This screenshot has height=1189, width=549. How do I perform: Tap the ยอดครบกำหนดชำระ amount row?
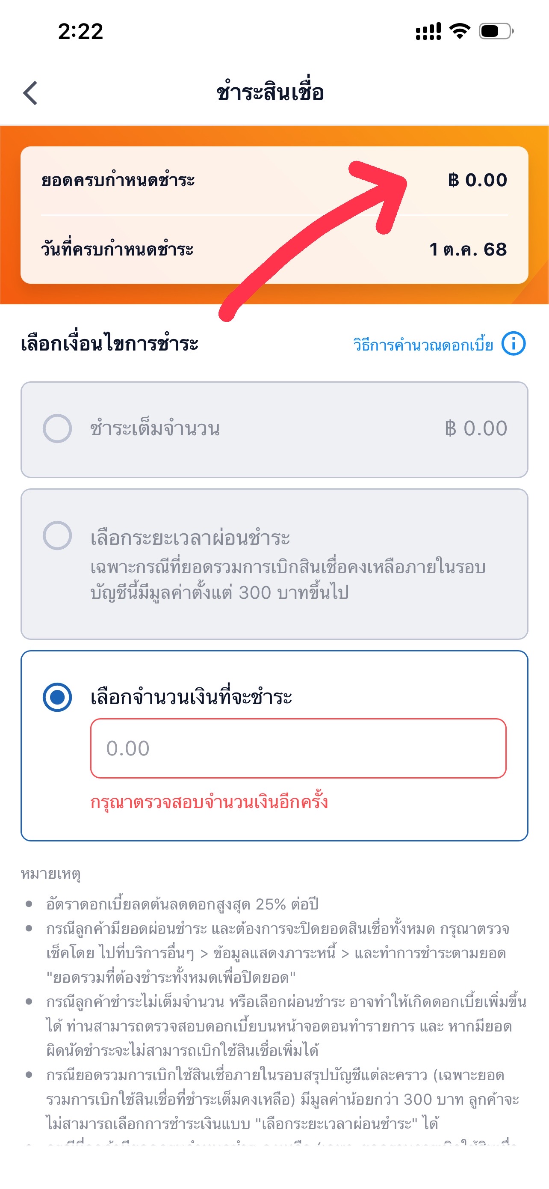274,180
